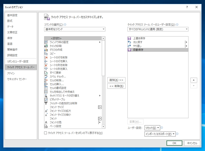Screen dimensions: 205x151
Task: Move item up with up-arrow button
Action: [x=194, y=80]
